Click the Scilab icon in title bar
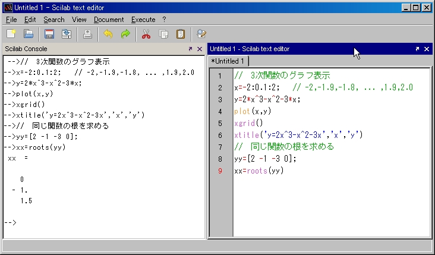Screen dimensions: 435x255 (x=8, y=8)
